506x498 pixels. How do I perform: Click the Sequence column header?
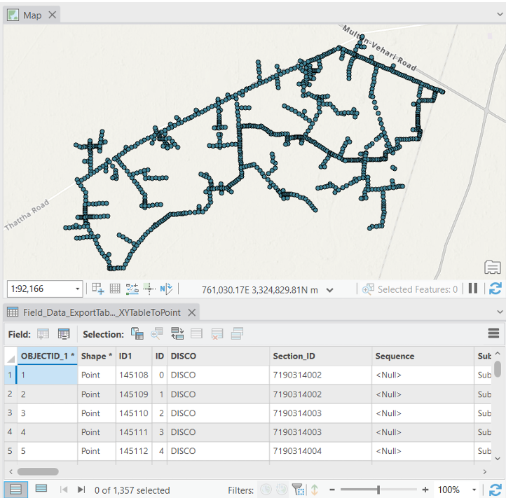pos(423,356)
